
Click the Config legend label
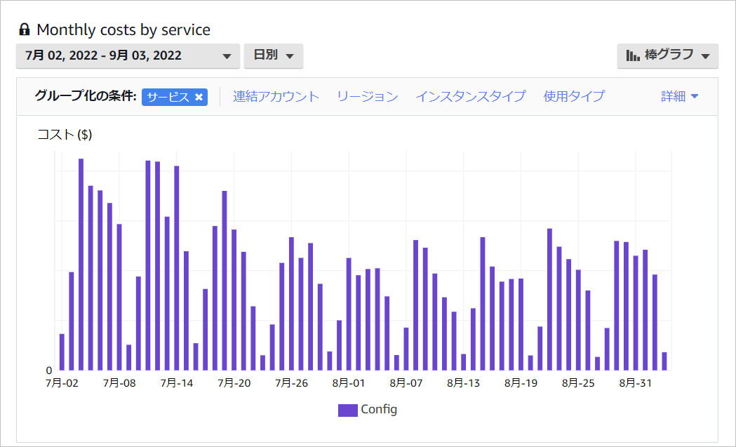point(379,409)
